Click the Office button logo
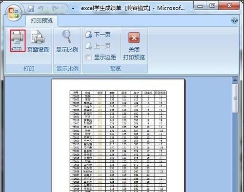This screenshot has height=192, width=244. 14,13
